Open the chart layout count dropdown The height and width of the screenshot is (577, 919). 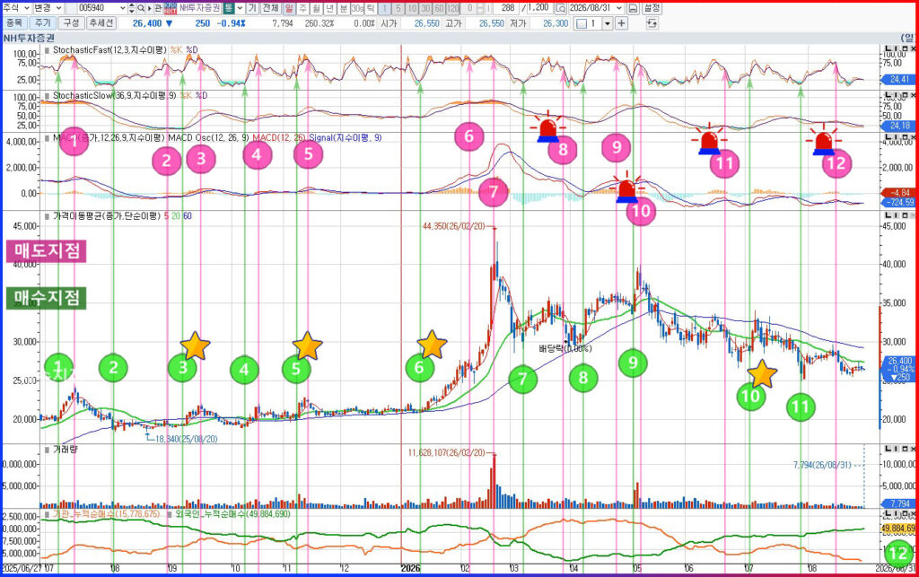(608, 23)
